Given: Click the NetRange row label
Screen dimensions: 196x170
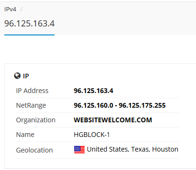Looking at the screenshot, I should coord(31,105).
